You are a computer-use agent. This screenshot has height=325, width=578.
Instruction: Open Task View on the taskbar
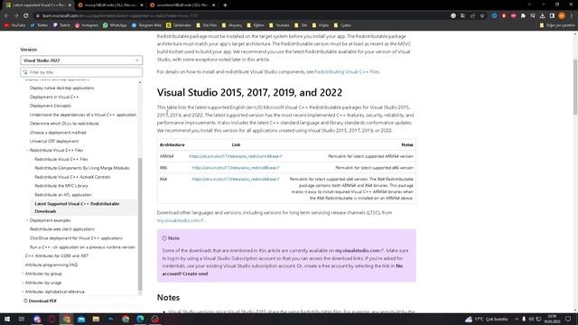point(22,319)
